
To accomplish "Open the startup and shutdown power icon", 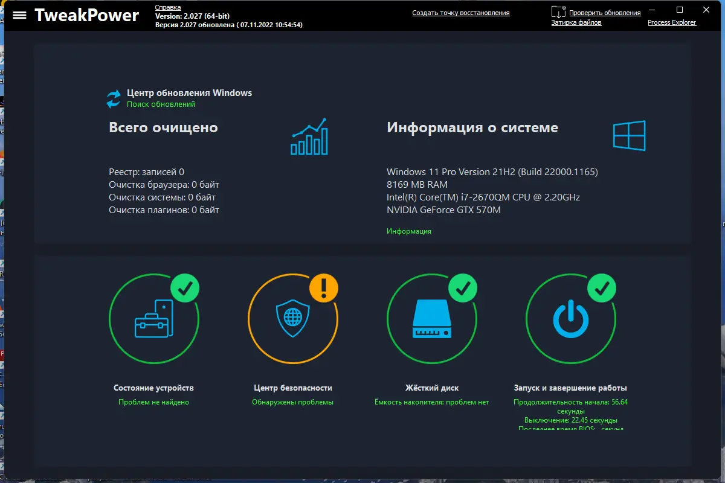I will [x=571, y=319].
